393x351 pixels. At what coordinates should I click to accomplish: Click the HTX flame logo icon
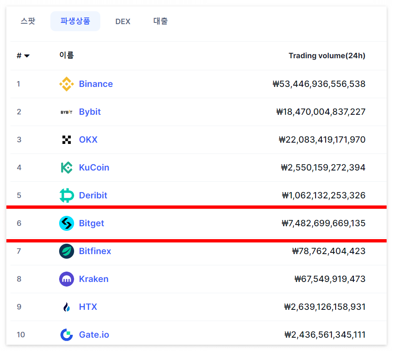pyautogui.click(x=67, y=307)
